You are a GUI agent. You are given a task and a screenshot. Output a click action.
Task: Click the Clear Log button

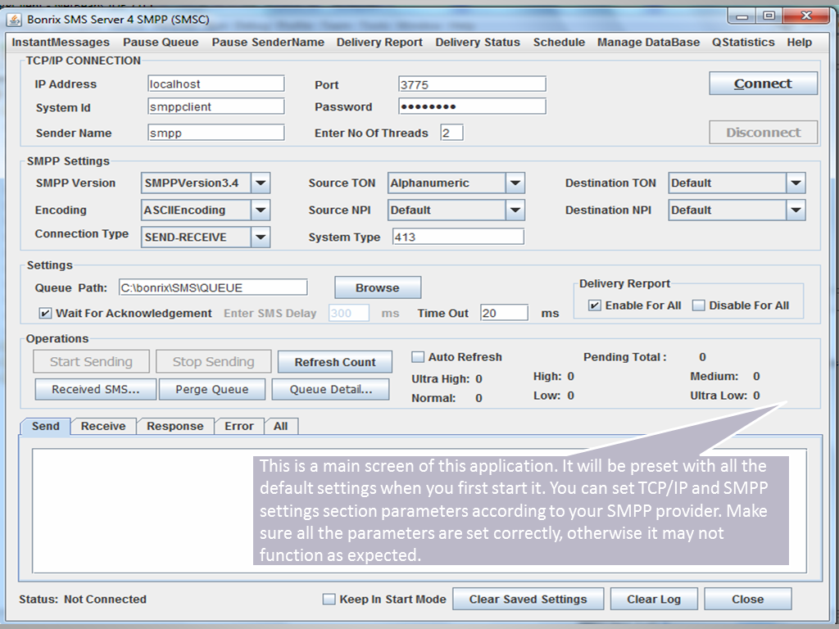[x=654, y=599]
